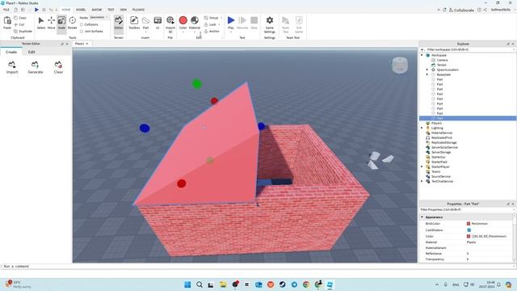Select Terrain in Explorer

point(441,65)
